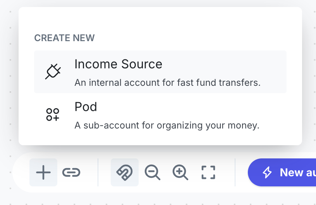Click blank space above the CREATE NEW header
This screenshot has height=205, width=316.
[x=155, y=19]
